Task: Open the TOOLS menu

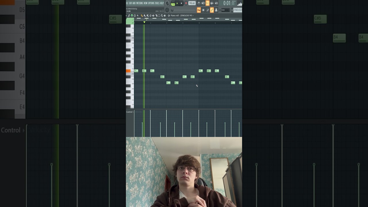Action: point(157,3)
